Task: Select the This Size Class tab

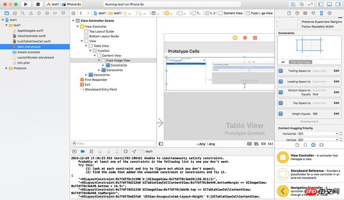Action: point(300,62)
